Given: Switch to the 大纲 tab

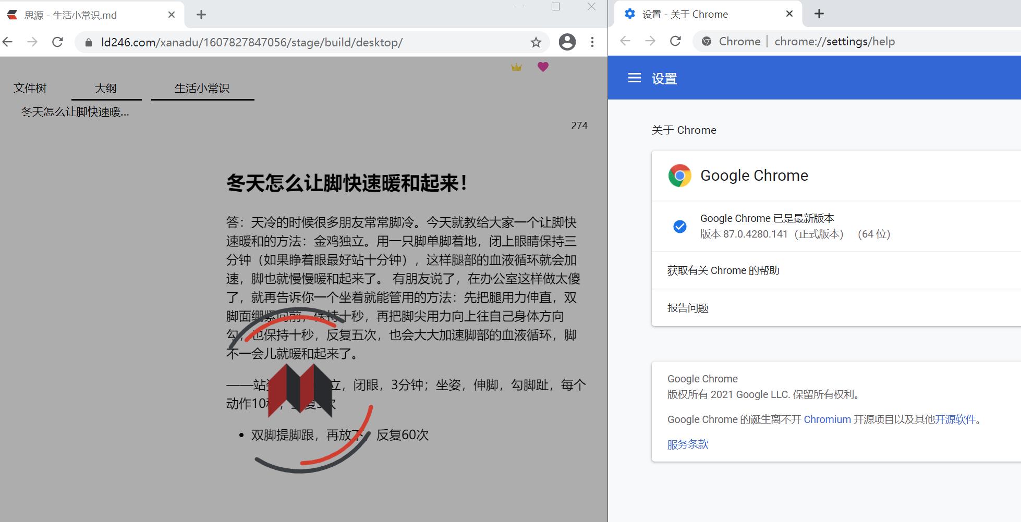Looking at the screenshot, I should pos(106,88).
